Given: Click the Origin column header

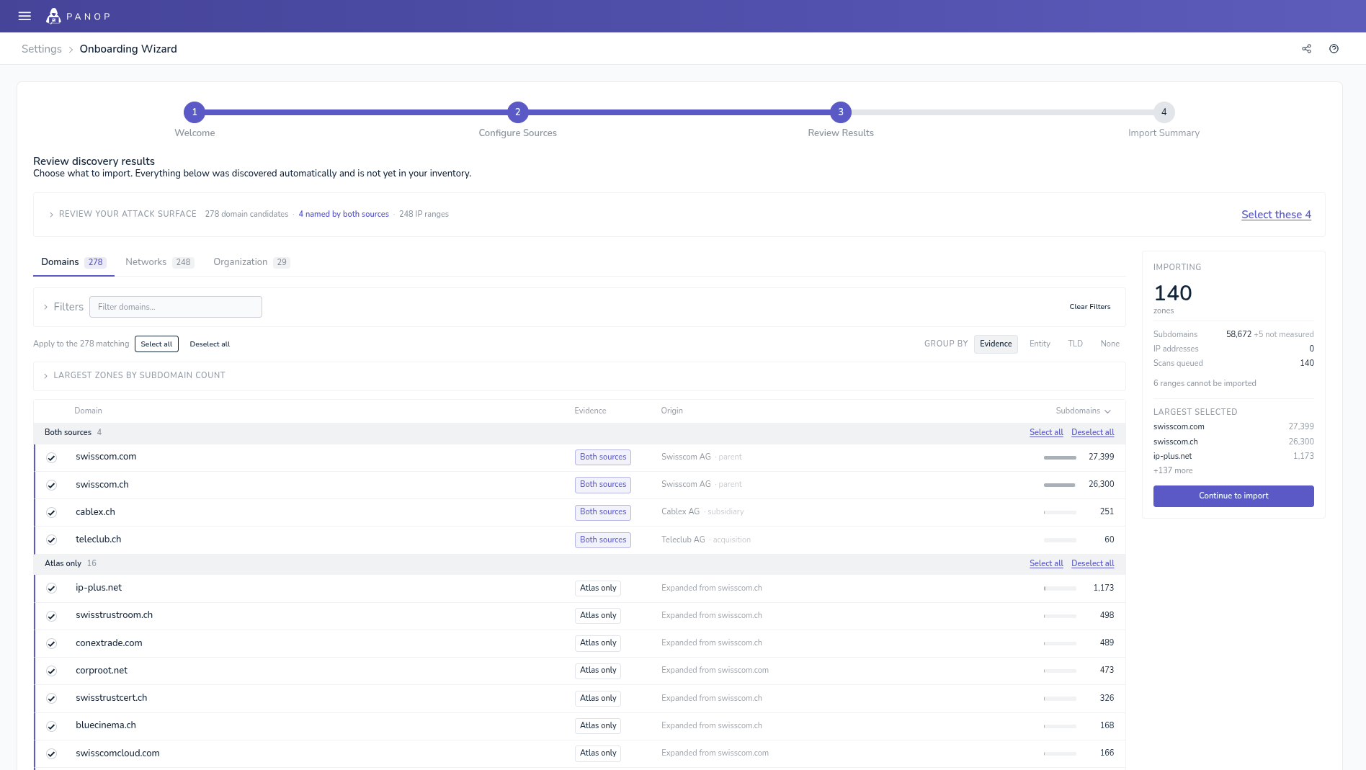Looking at the screenshot, I should point(671,411).
